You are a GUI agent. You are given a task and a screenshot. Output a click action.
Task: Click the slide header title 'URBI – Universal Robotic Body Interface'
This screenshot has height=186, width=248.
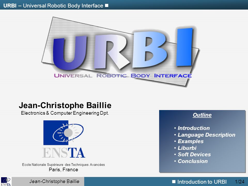coord(53,6)
